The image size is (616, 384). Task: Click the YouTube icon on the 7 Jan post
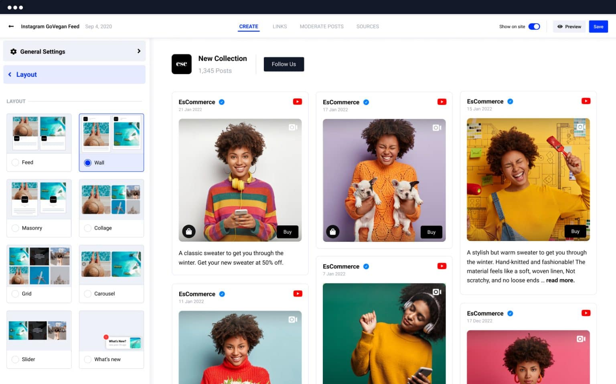(x=442, y=265)
